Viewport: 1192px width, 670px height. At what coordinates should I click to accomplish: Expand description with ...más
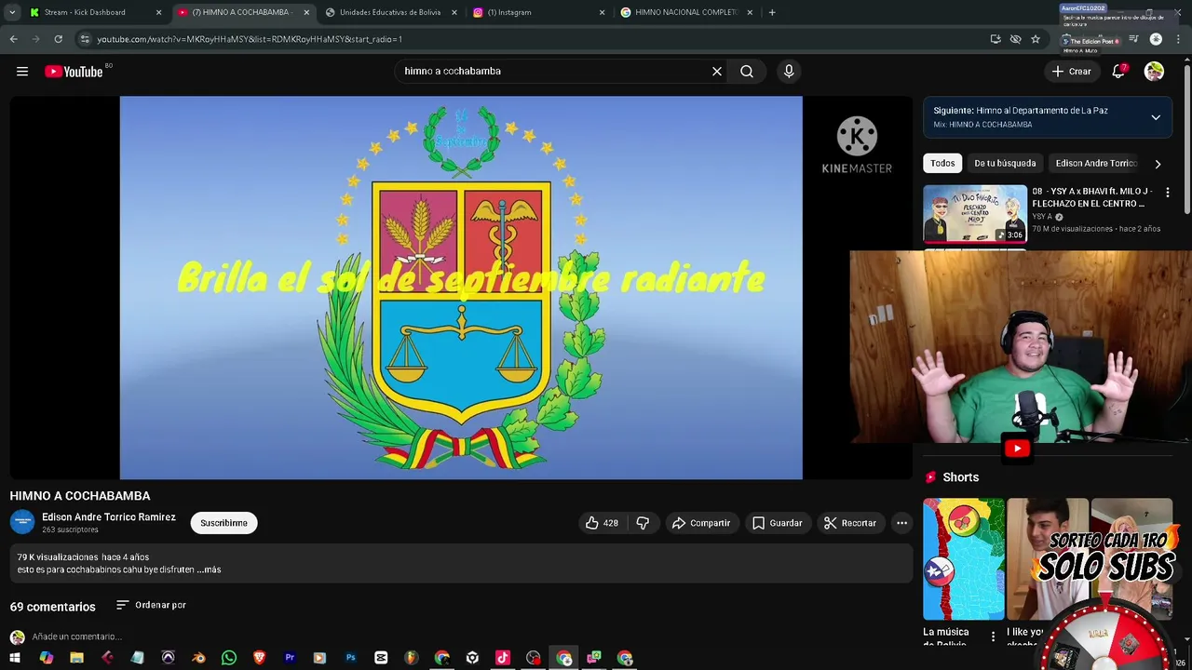pos(210,569)
